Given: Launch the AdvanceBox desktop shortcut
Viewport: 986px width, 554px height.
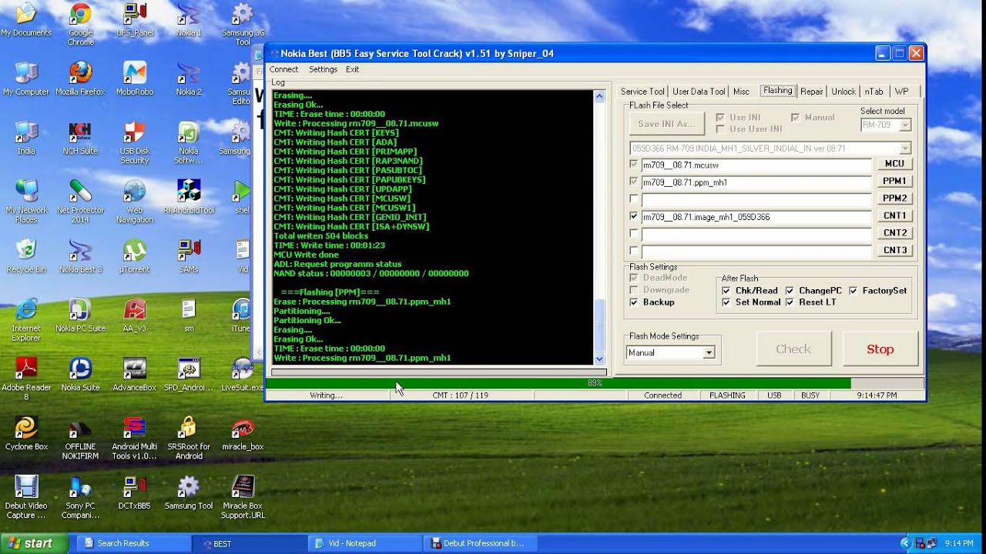Looking at the screenshot, I should pos(135,375).
